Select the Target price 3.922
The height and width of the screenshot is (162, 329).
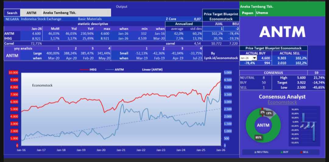[x=301, y=83]
